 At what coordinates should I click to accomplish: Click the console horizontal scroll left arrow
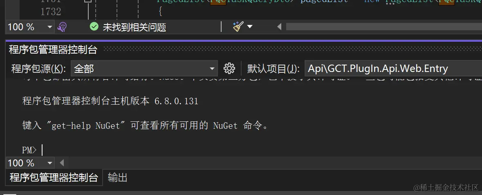(62, 163)
